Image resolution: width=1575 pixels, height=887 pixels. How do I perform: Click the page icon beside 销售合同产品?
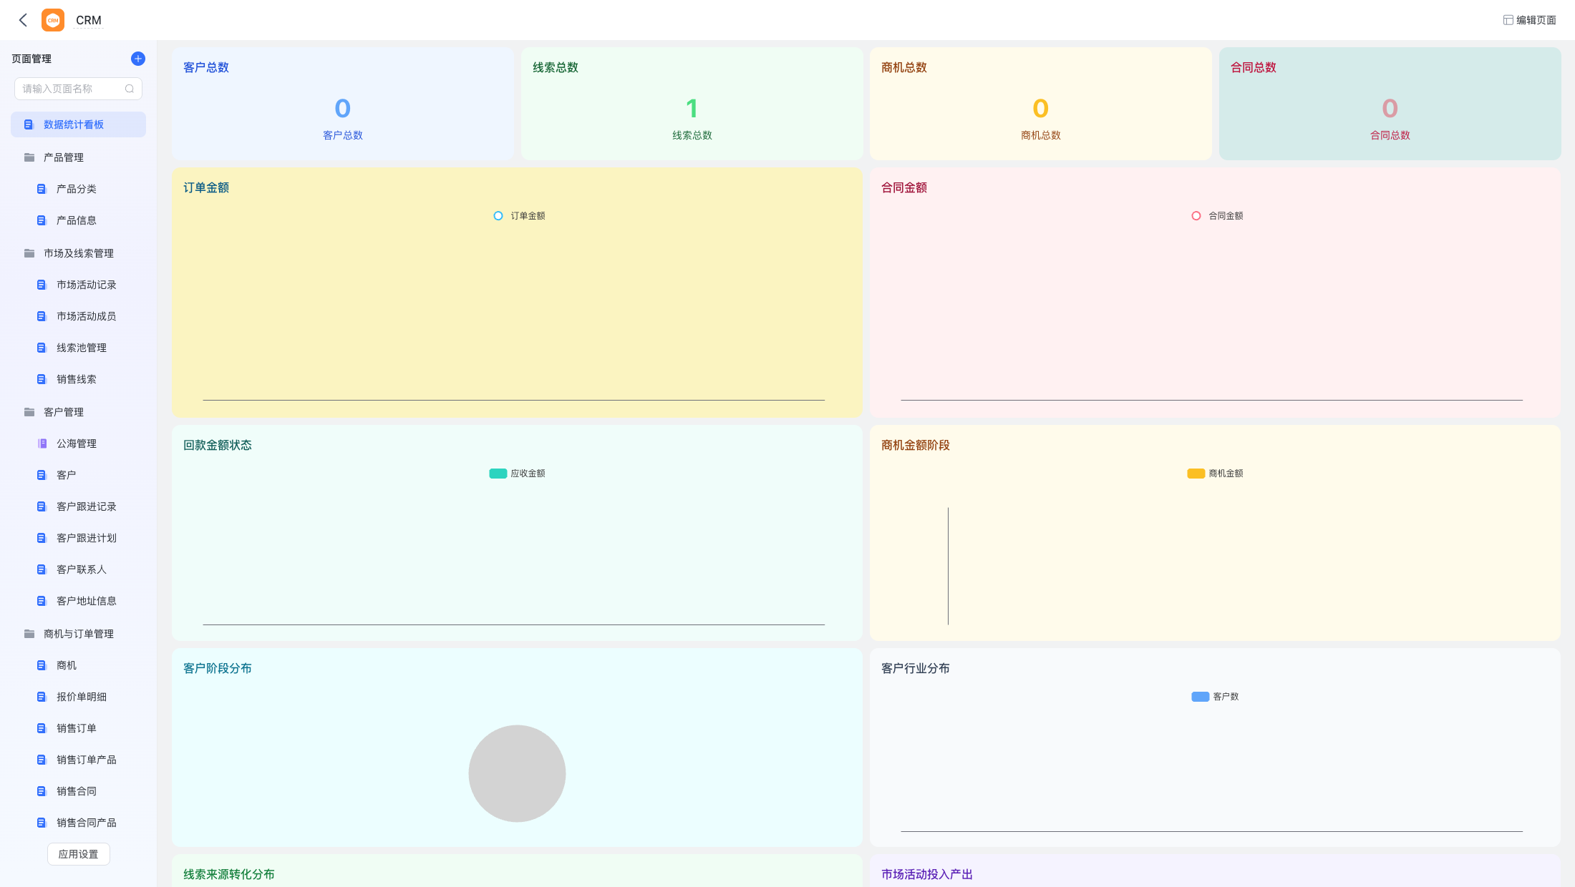pyautogui.click(x=42, y=823)
